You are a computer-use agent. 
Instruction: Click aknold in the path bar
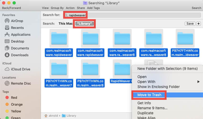51,116
